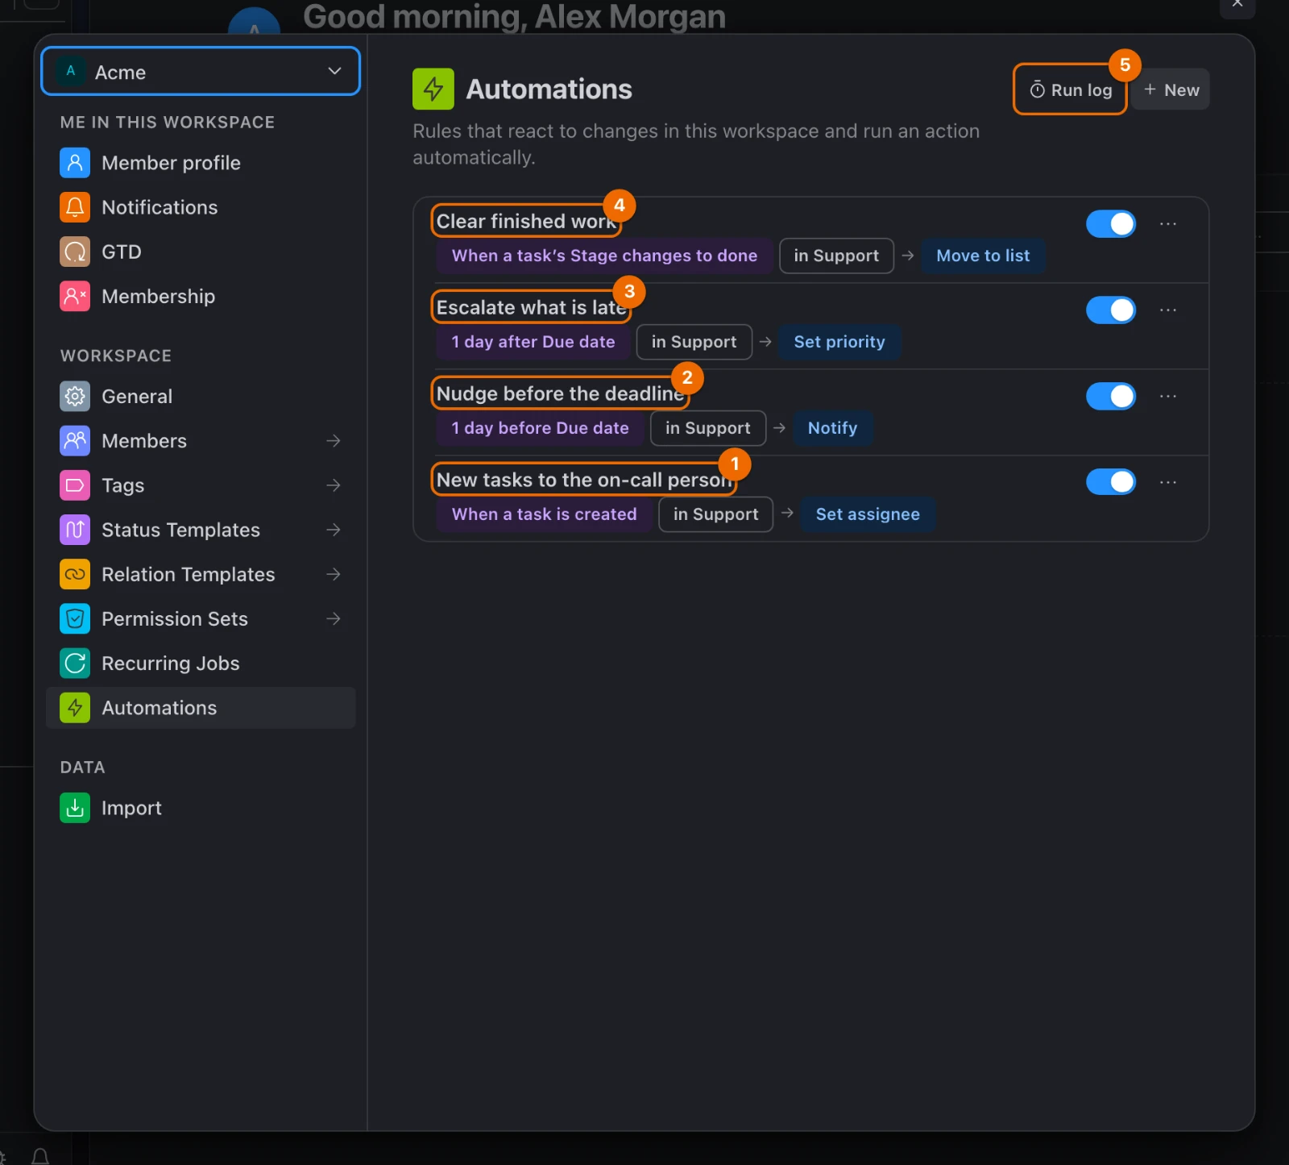Viewport: 1289px width, 1165px height.
Task: Select Automations in the sidebar
Action: click(x=201, y=708)
